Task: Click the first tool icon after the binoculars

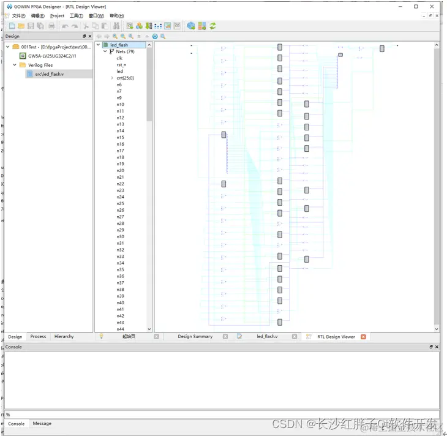Action: (130, 26)
